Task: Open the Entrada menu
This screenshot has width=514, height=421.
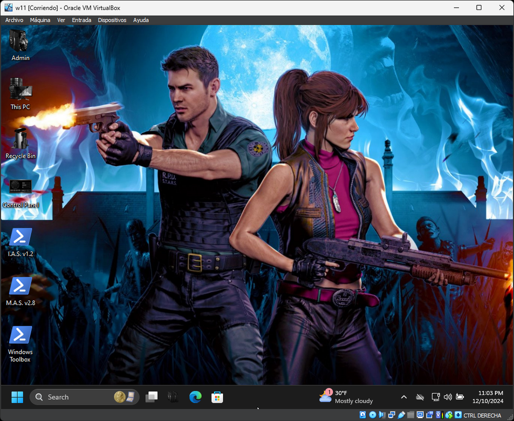Action: [x=82, y=20]
